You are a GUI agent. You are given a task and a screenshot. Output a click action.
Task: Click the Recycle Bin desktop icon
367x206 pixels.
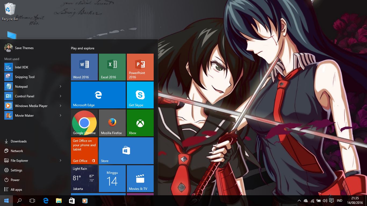coord(10,12)
